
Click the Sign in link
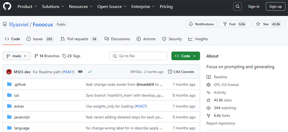pos(254,7)
